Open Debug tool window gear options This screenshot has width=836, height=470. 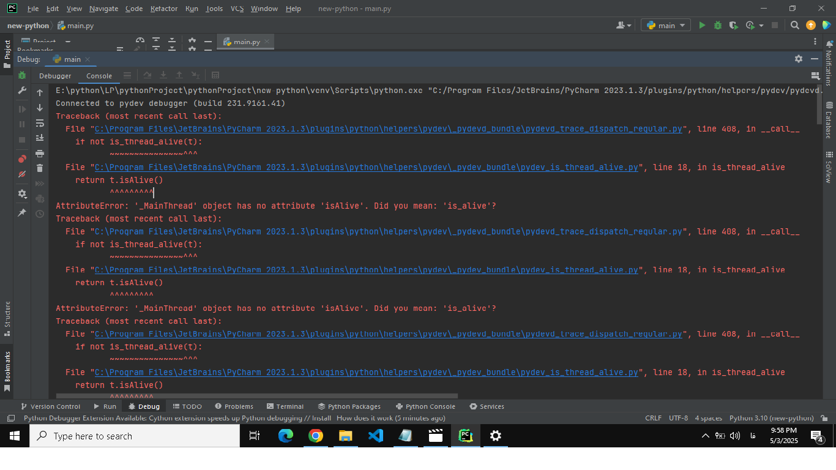click(799, 59)
